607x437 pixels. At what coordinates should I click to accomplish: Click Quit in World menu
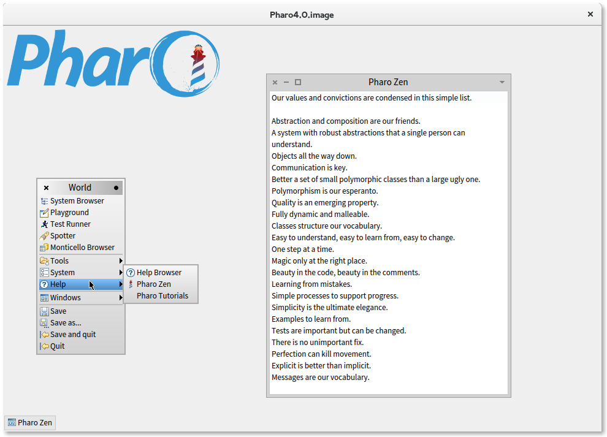point(57,346)
